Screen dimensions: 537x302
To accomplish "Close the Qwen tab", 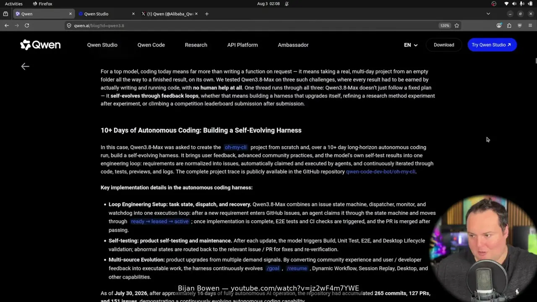I will pyautogui.click(x=70, y=14).
